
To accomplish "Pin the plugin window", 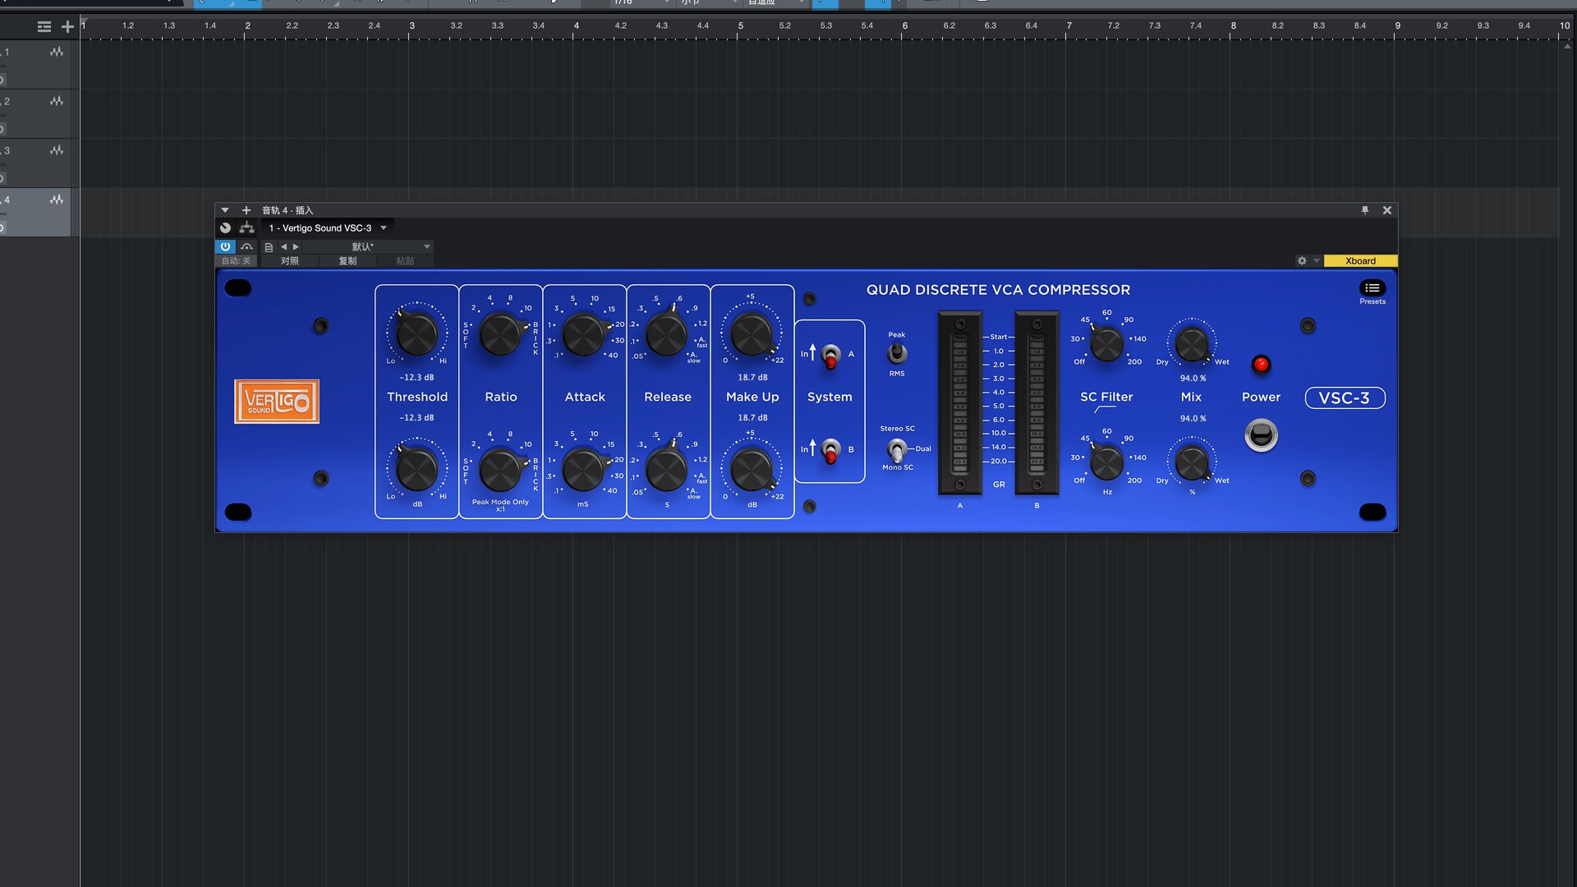I will pos(1365,210).
